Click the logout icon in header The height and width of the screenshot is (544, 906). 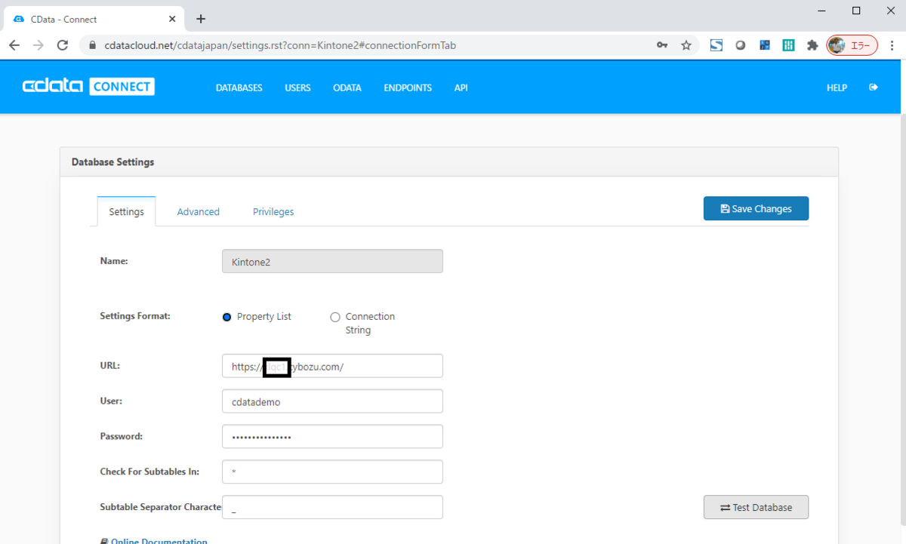pyautogui.click(x=874, y=88)
